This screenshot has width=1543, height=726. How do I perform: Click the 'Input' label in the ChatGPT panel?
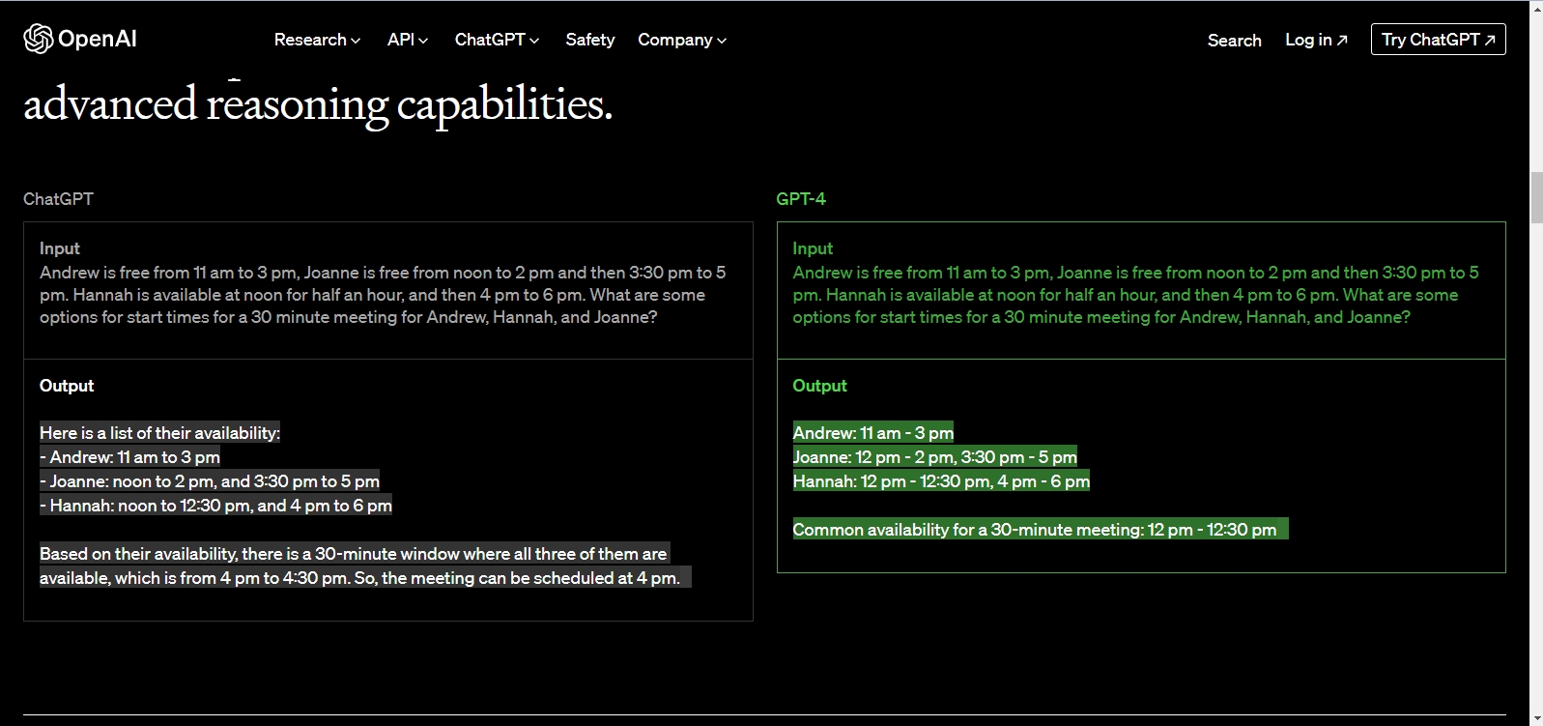[x=60, y=248]
